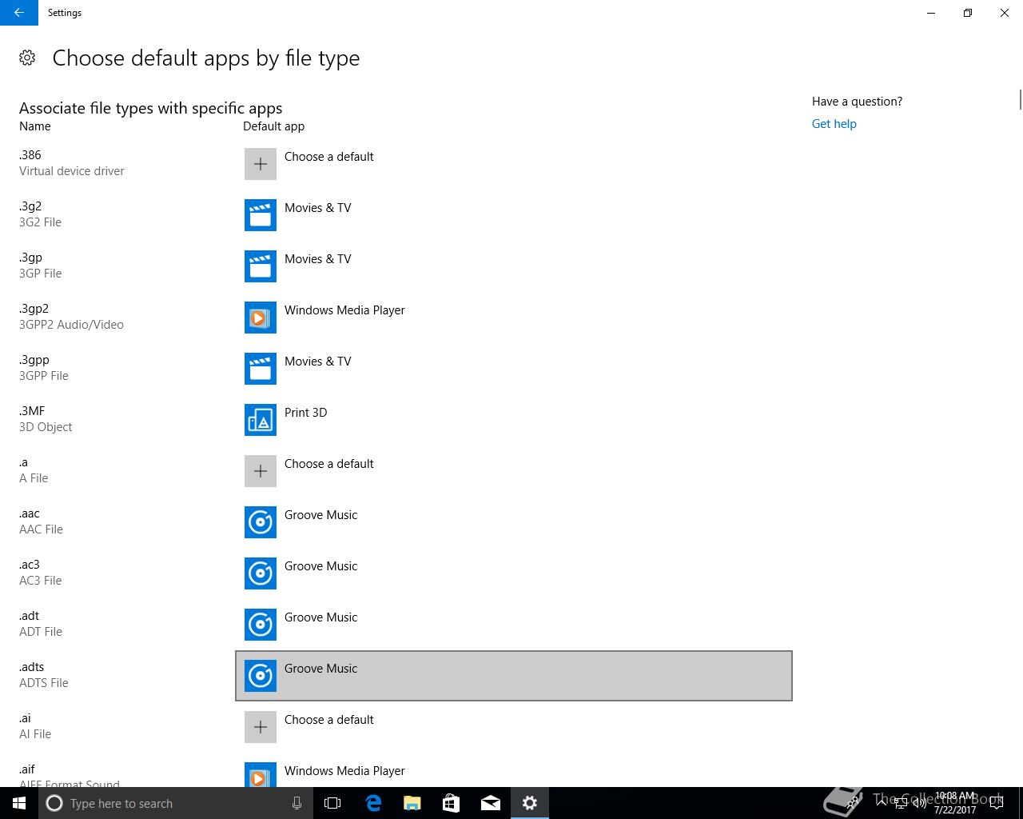Show hidden system tray icons
The height and width of the screenshot is (819, 1023).
(881, 803)
